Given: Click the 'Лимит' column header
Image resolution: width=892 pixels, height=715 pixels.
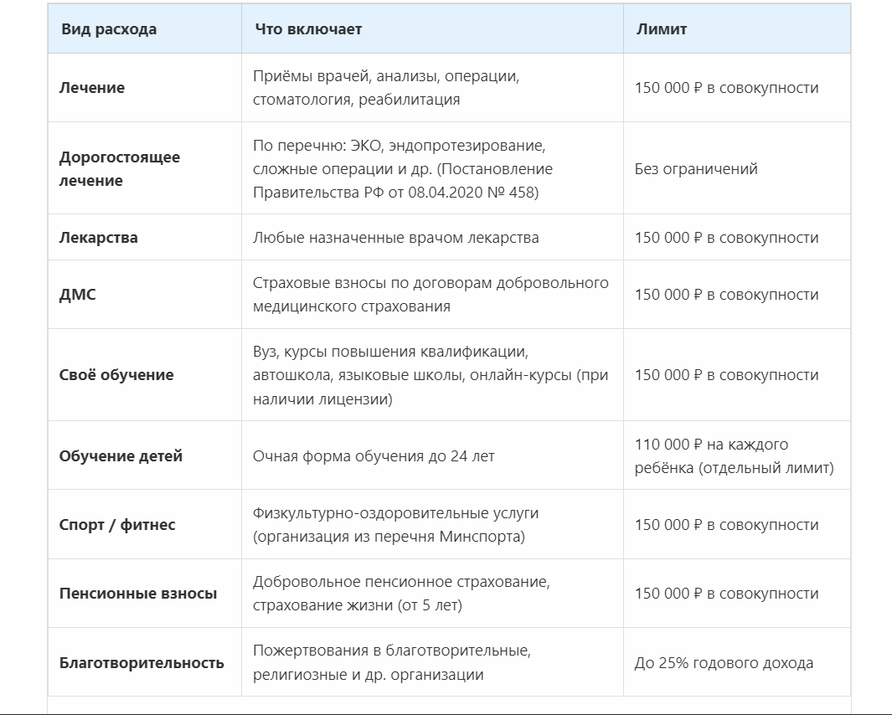Looking at the screenshot, I should 661,29.
